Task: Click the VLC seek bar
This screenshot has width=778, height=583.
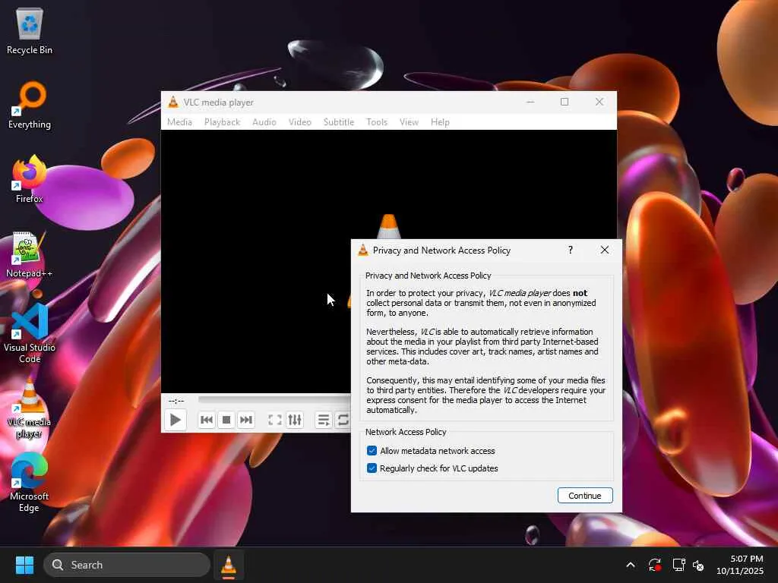Action: coord(274,399)
